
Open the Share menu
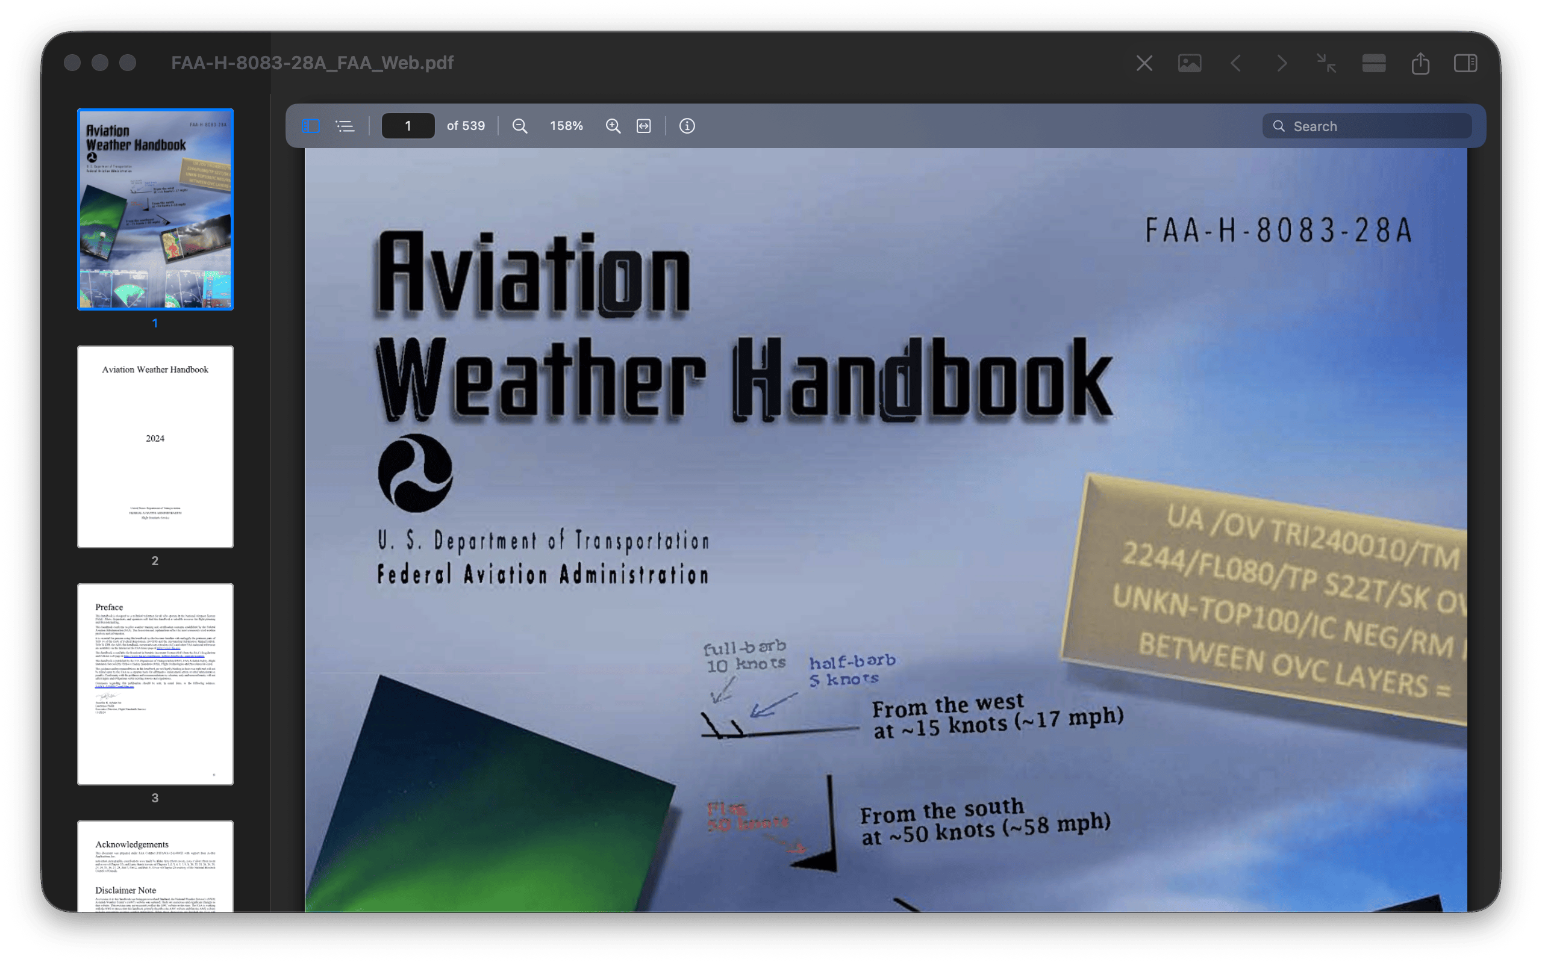[1420, 63]
